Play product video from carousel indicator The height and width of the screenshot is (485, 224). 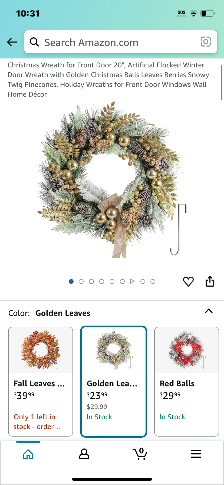132,281
